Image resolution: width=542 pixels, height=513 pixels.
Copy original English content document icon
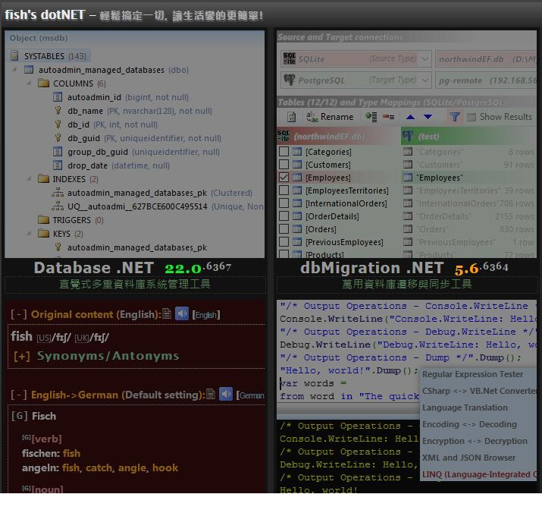point(167,313)
